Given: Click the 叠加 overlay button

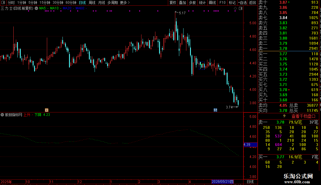Looking at the screenshot, I should [182, 3].
